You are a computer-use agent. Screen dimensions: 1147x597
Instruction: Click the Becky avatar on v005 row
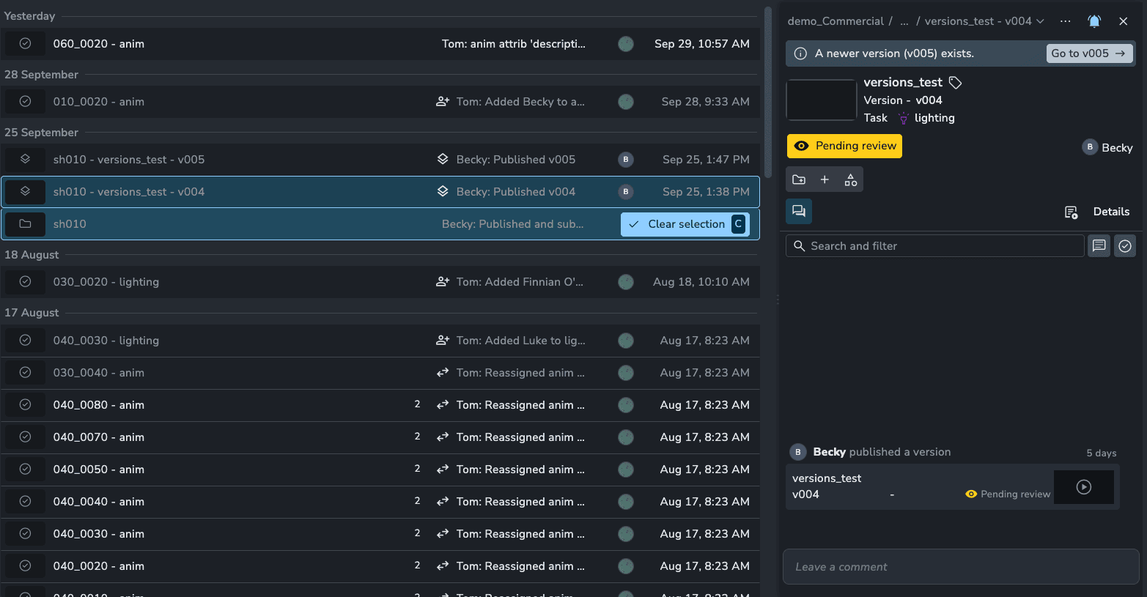point(625,160)
